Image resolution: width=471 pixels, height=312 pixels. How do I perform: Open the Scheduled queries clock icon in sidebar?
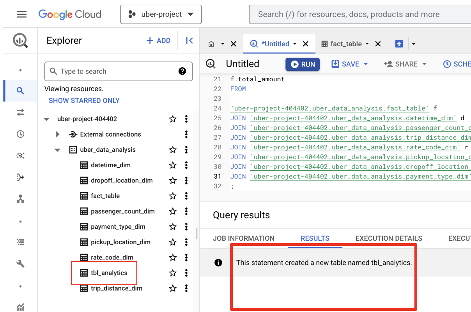click(20, 134)
